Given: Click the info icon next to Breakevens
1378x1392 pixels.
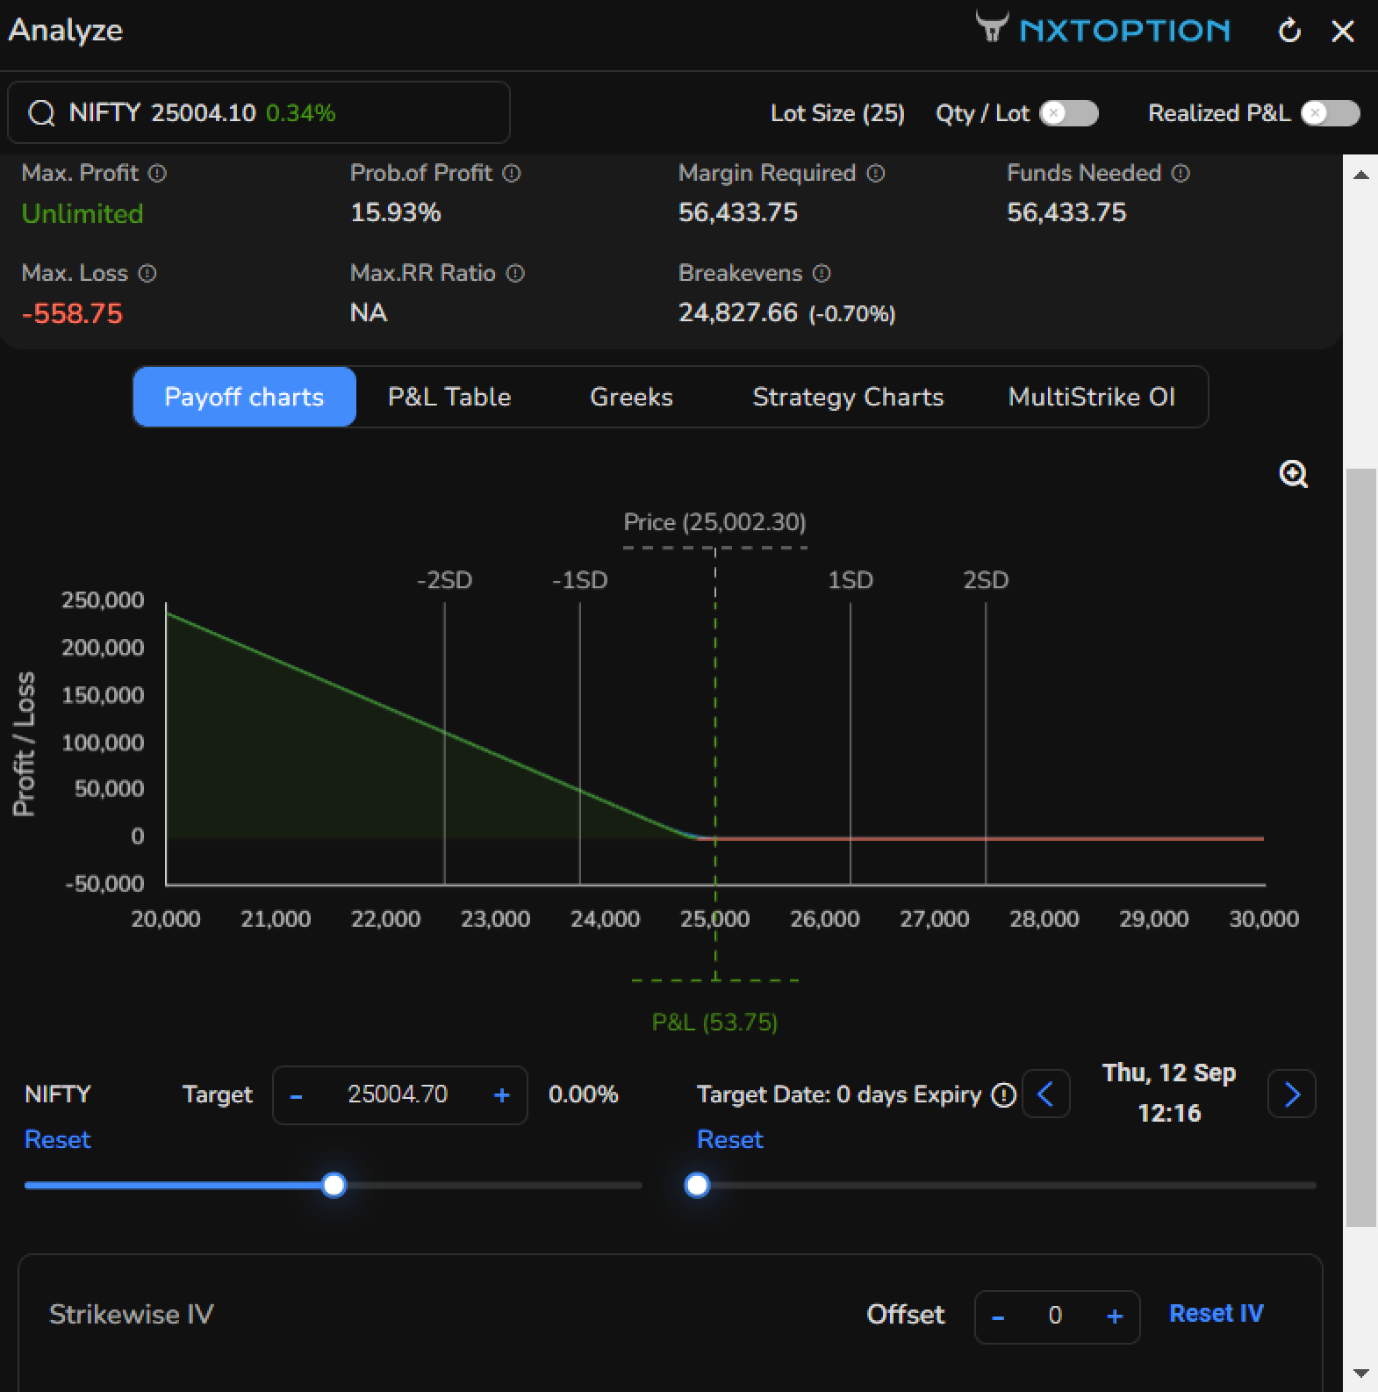Looking at the screenshot, I should 822,273.
